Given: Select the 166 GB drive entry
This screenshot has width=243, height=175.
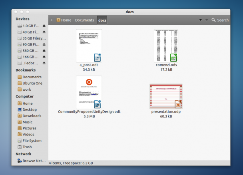Looking at the screenshot, I should click(x=28, y=57).
